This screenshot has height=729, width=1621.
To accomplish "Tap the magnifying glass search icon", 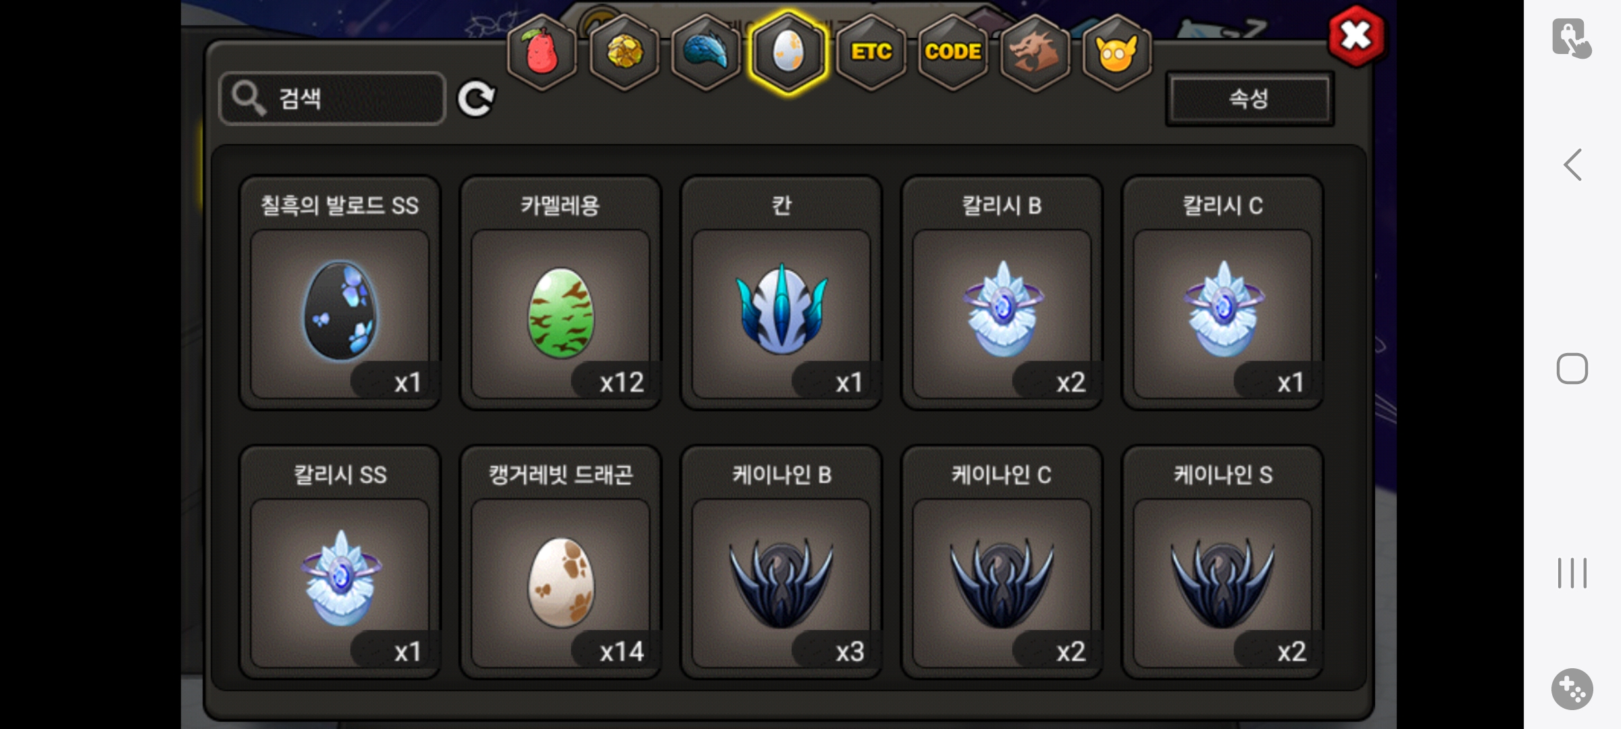I will (249, 99).
